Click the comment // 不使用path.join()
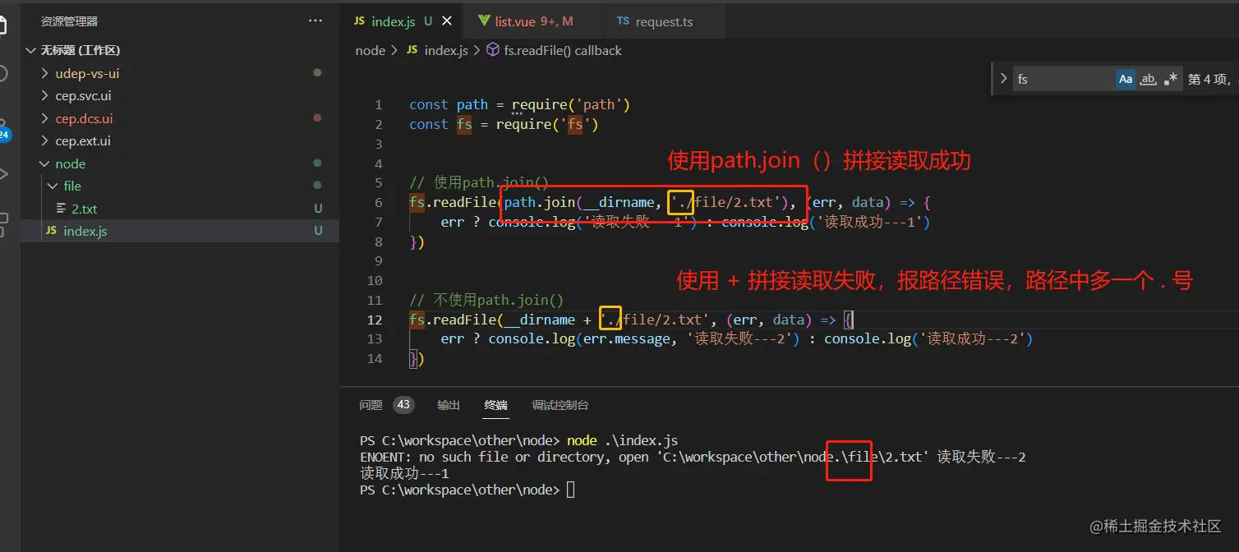This screenshot has height=552, width=1239. [x=486, y=300]
